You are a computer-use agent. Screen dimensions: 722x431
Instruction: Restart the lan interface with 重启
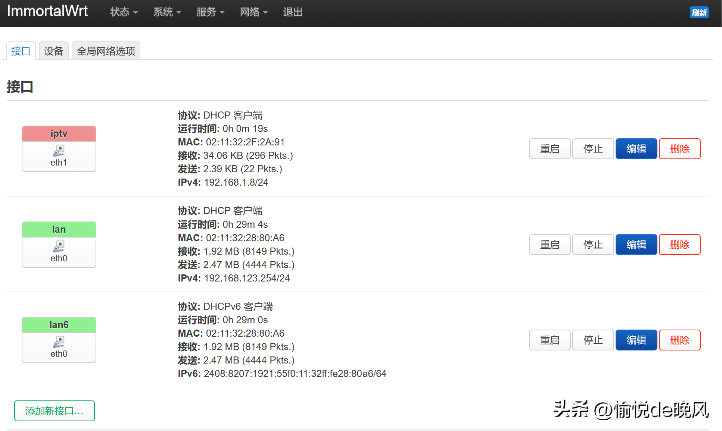pyautogui.click(x=550, y=245)
